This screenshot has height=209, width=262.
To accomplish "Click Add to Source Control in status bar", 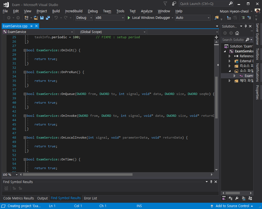I will (x=232, y=206).
